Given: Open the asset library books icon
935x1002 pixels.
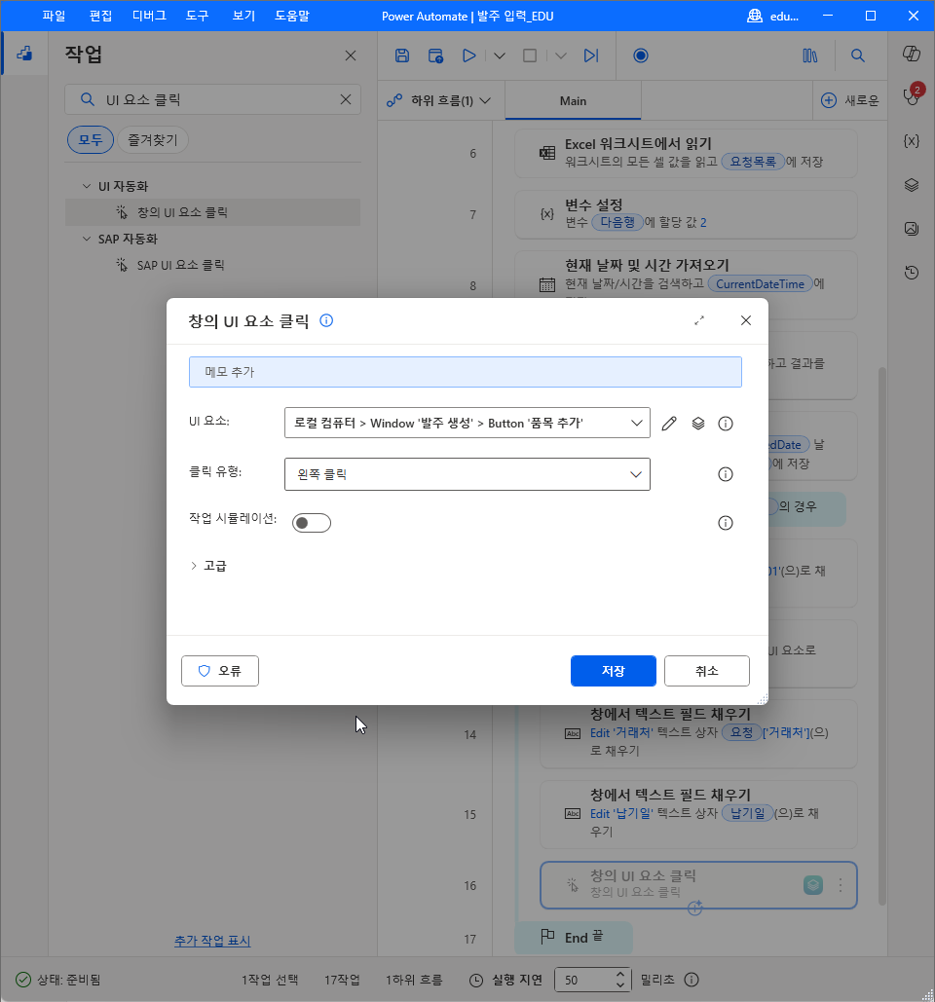Looking at the screenshot, I should click(x=809, y=56).
